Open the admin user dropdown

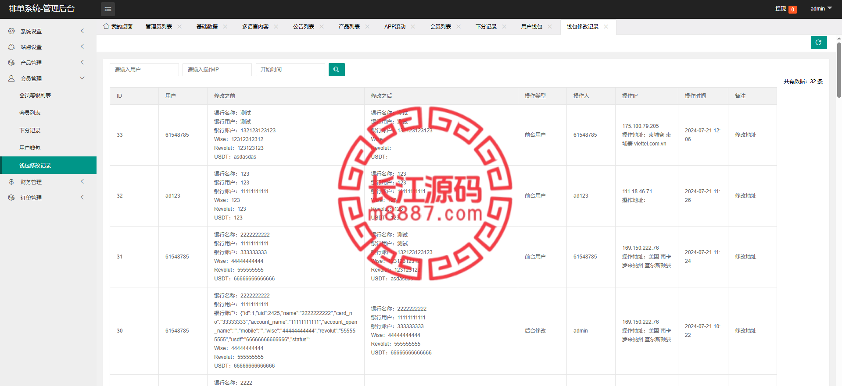[821, 9]
